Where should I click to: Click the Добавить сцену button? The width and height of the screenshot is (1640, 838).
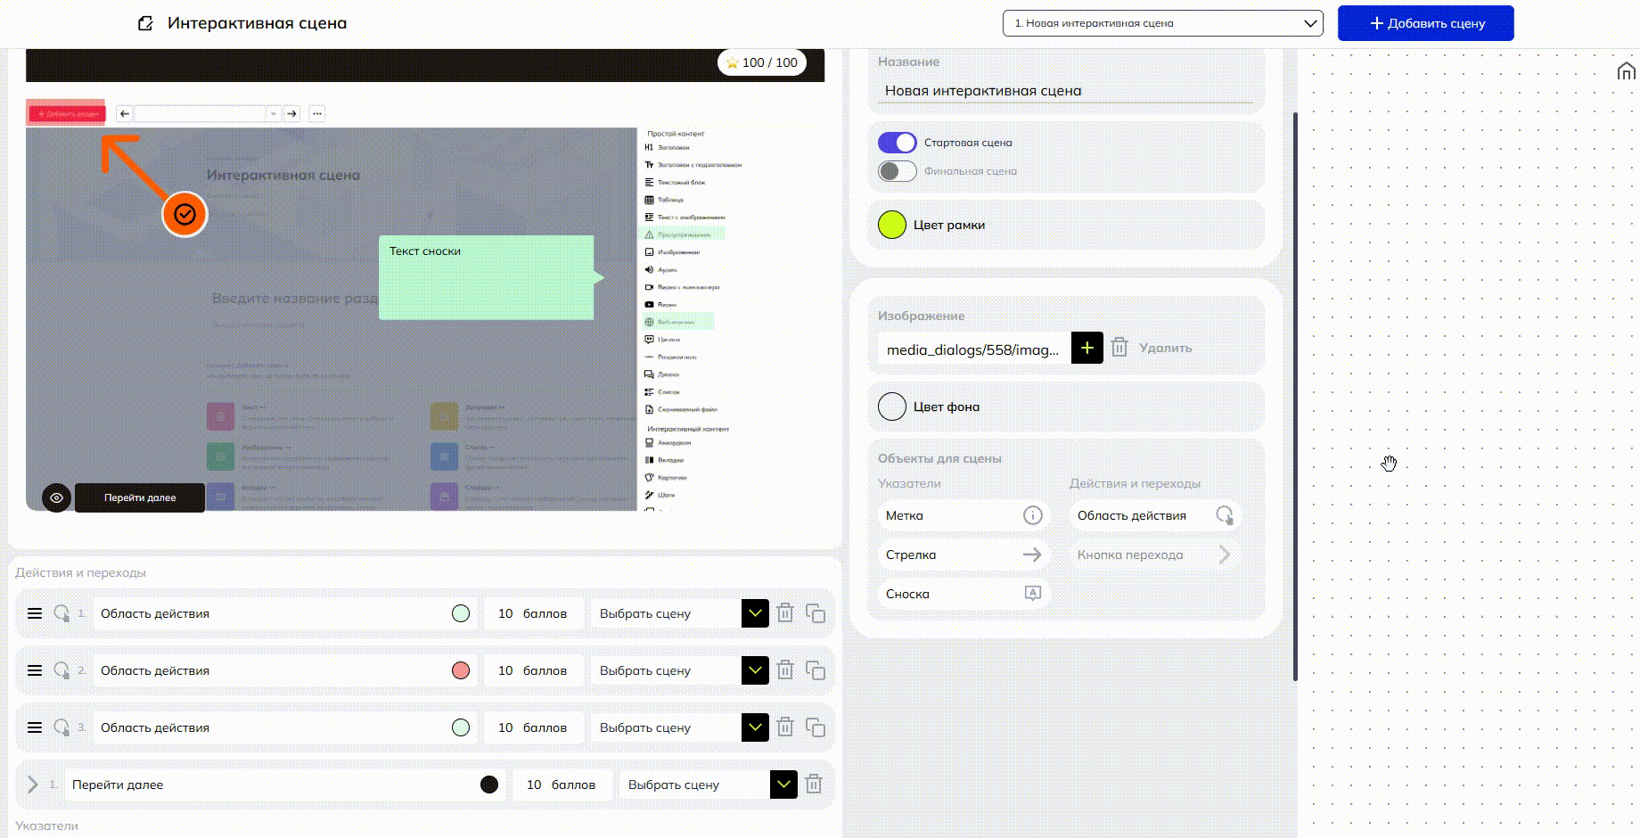1425,23
